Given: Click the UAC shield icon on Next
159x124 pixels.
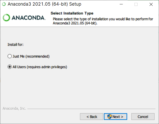Looking at the screenshot, I should 109,117.
